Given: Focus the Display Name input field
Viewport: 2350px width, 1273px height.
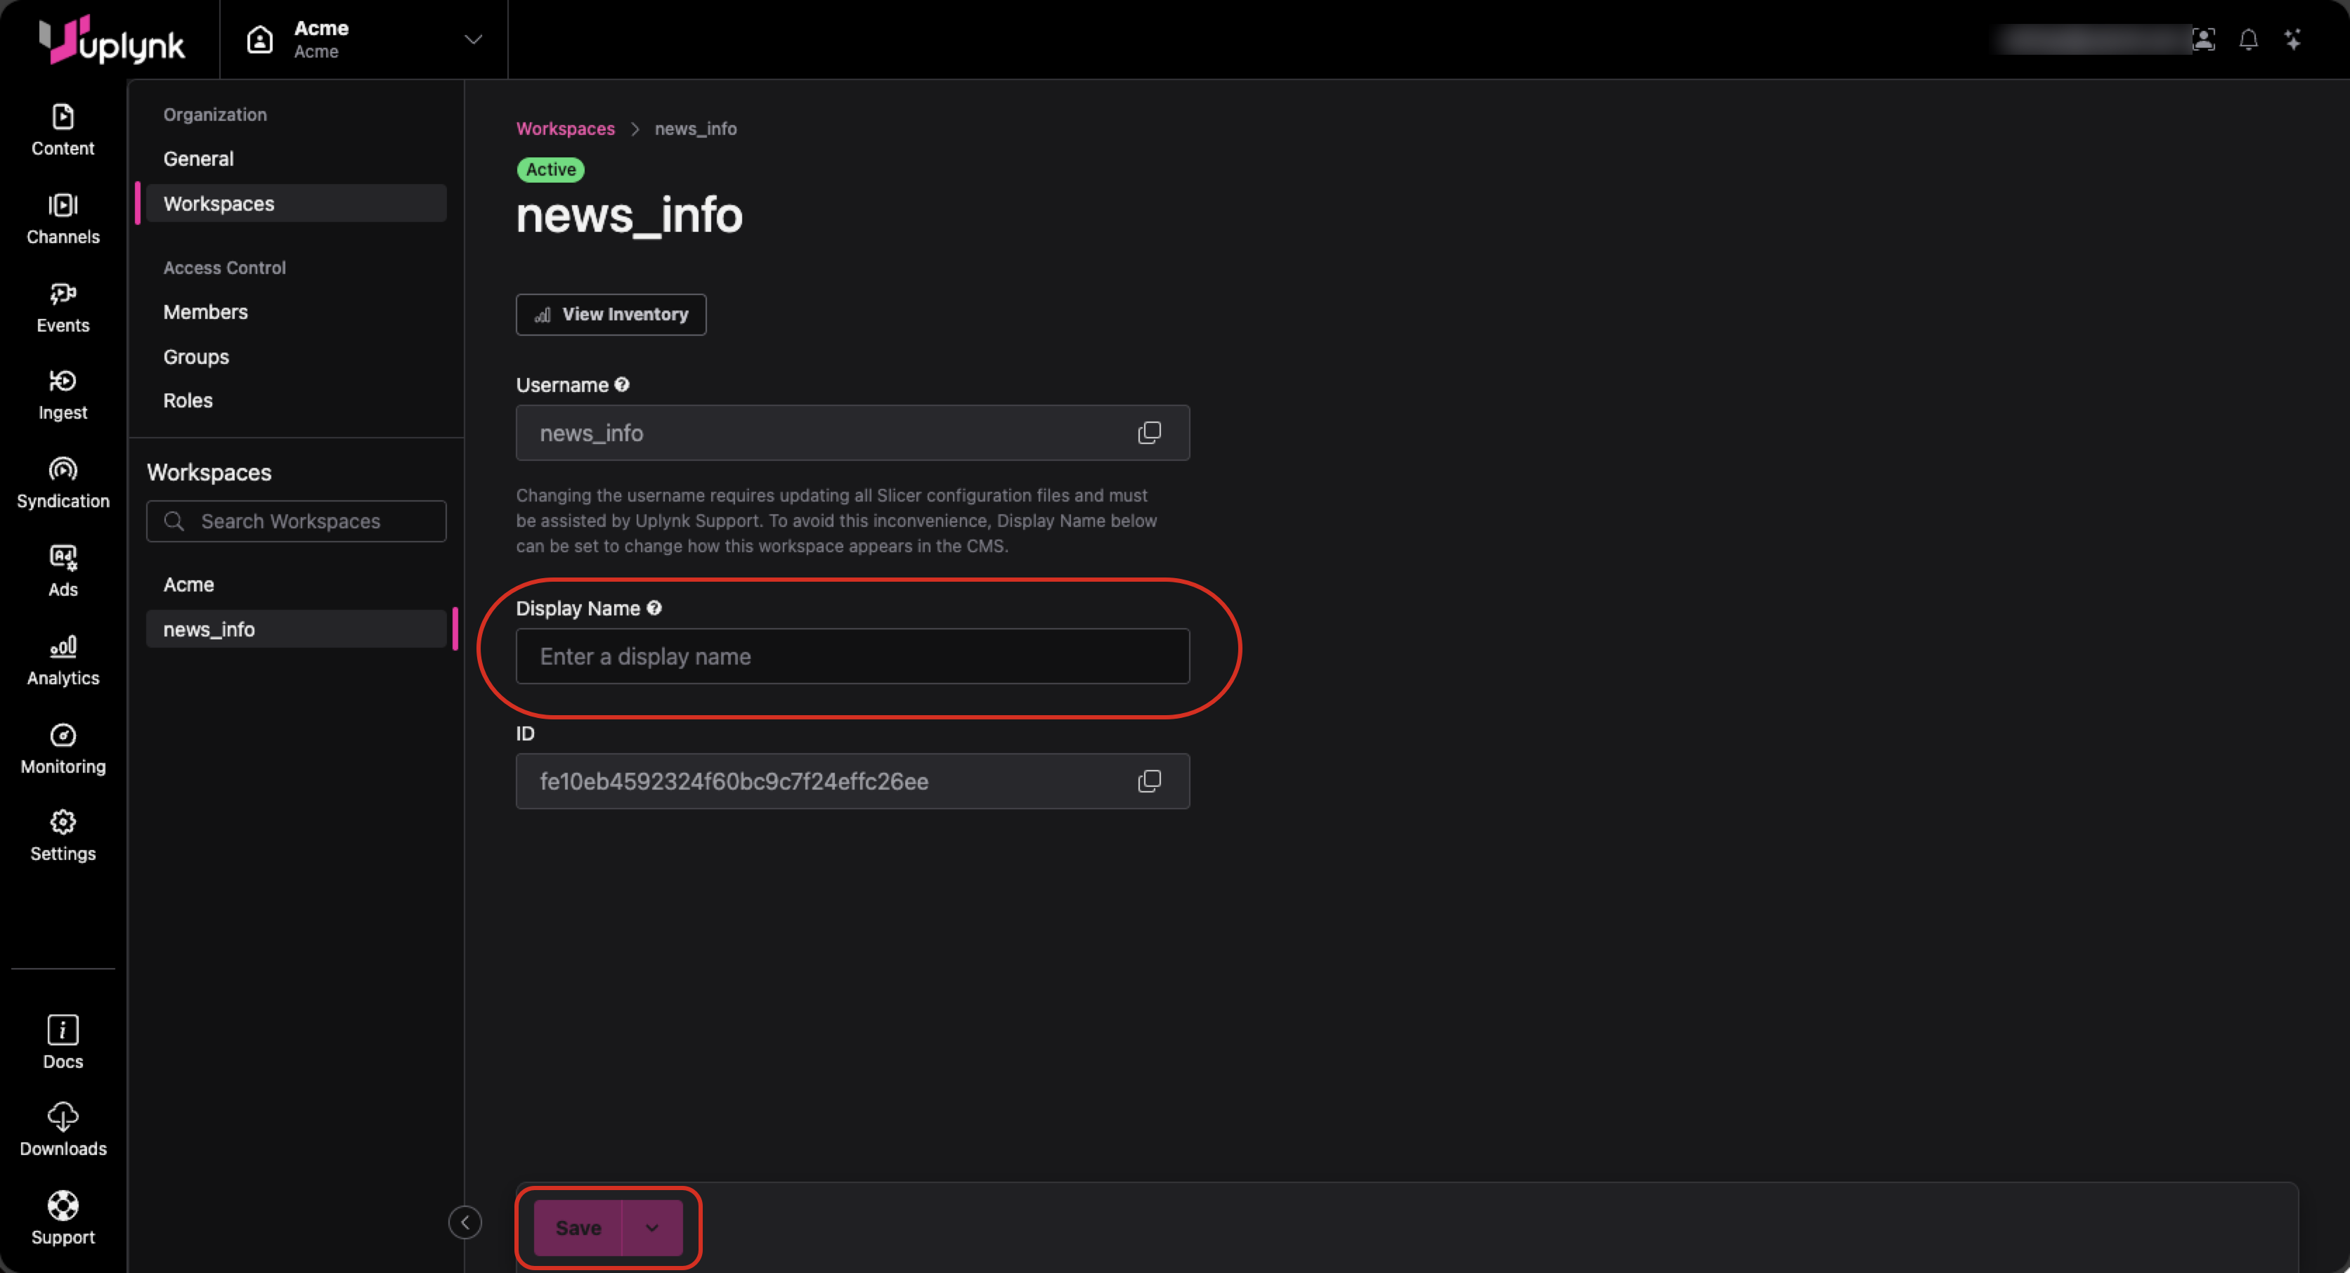Looking at the screenshot, I should point(852,657).
